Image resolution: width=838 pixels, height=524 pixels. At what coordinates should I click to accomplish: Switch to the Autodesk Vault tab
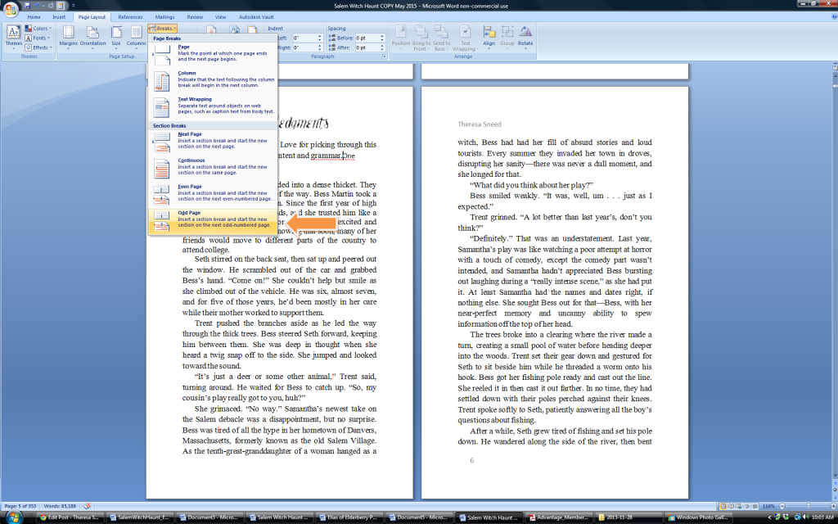click(x=256, y=17)
